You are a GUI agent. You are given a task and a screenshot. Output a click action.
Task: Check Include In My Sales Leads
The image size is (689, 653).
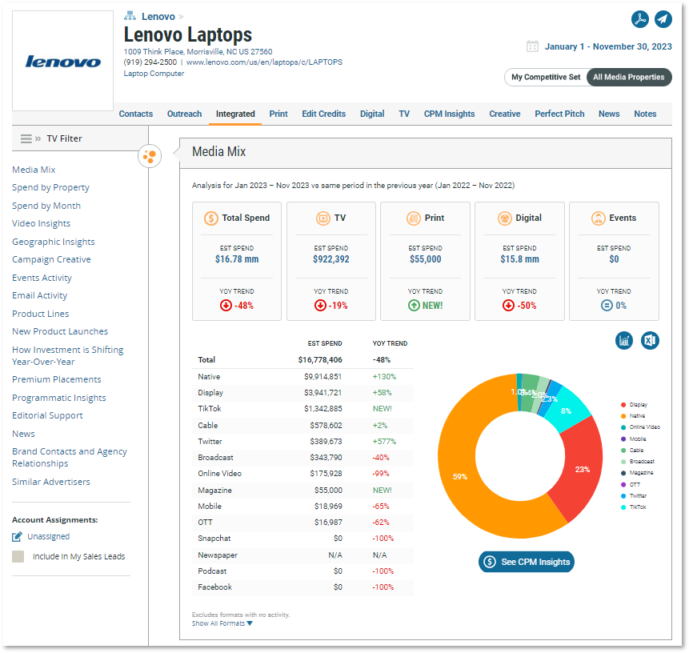click(x=18, y=557)
